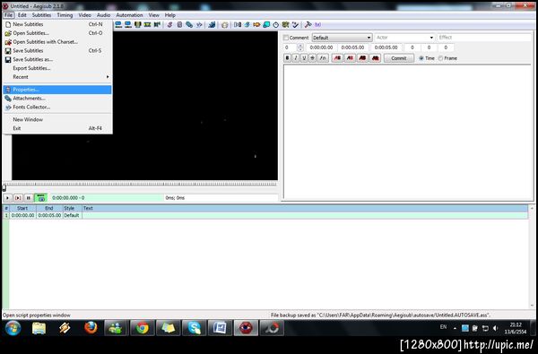Play the video with the play button
538x354 pixels.
coord(7,198)
